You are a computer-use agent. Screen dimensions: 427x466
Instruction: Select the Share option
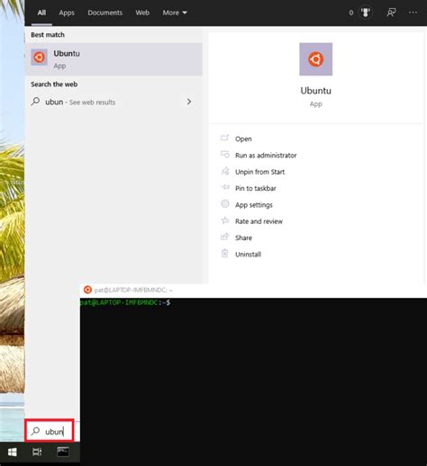click(x=243, y=237)
